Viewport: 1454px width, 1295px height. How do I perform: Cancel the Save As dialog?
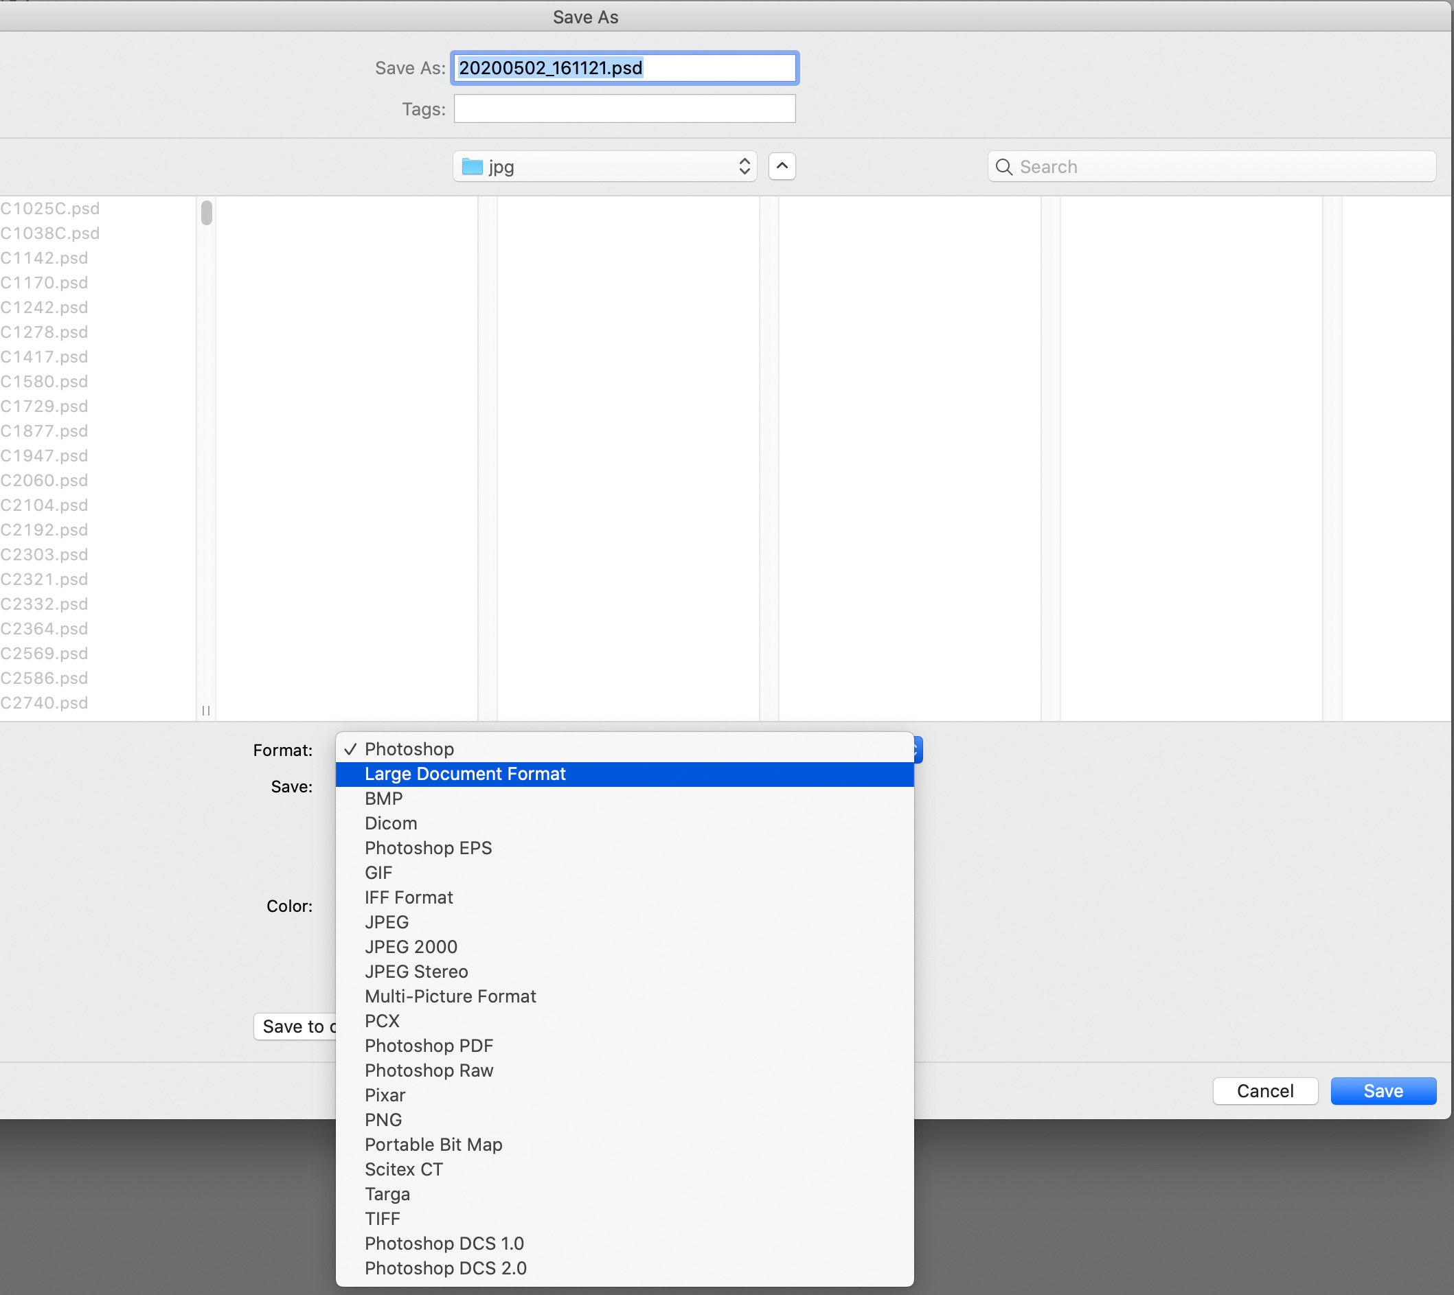point(1264,1090)
